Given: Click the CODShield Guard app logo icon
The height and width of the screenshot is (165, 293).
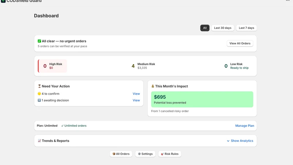Looking at the screenshot, I should click(3, 1).
